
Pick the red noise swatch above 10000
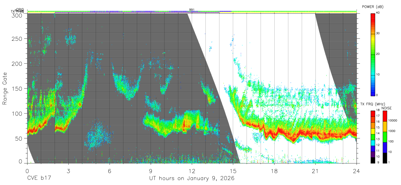click(385, 116)
